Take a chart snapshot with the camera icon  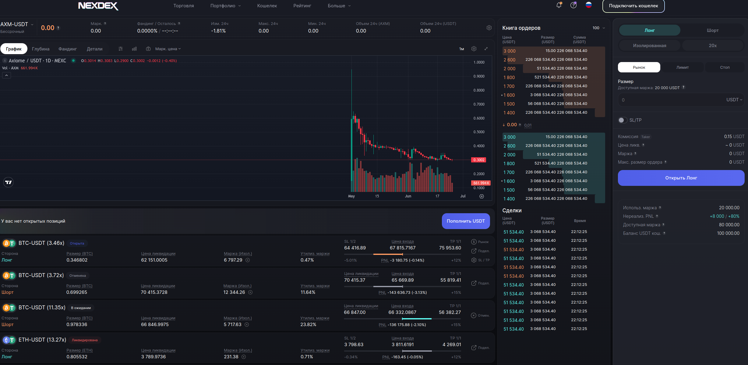click(148, 49)
